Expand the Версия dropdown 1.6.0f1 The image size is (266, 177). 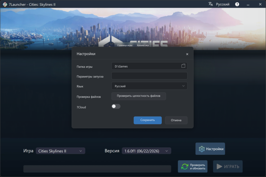(147, 151)
